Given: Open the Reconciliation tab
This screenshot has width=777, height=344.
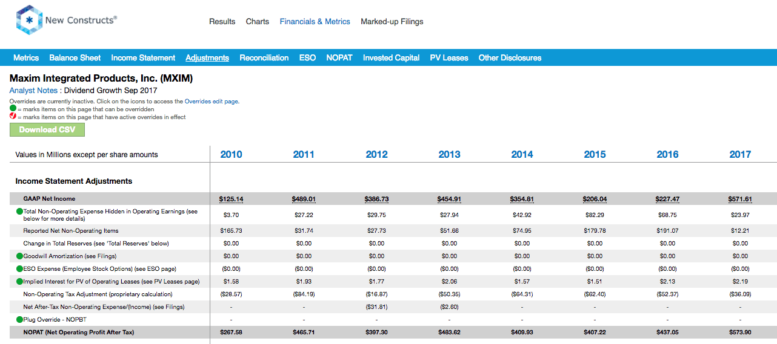Looking at the screenshot, I should 264,58.
